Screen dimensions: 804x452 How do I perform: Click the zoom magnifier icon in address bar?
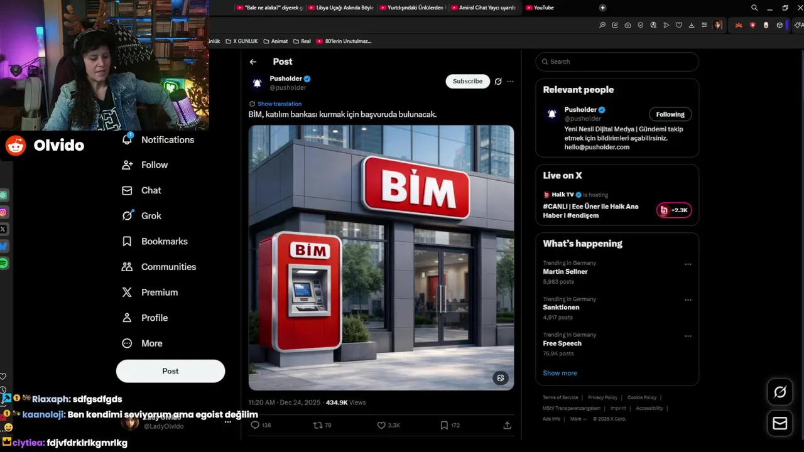click(x=602, y=25)
